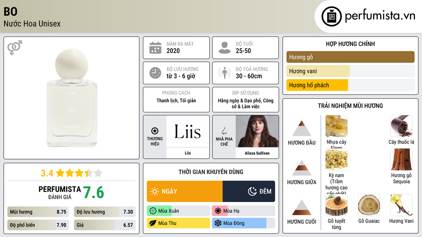Click the Alissa Sullivan perfumer name
Image resolution: width=422 pixels, height=237 pixels.
point(257,153)
